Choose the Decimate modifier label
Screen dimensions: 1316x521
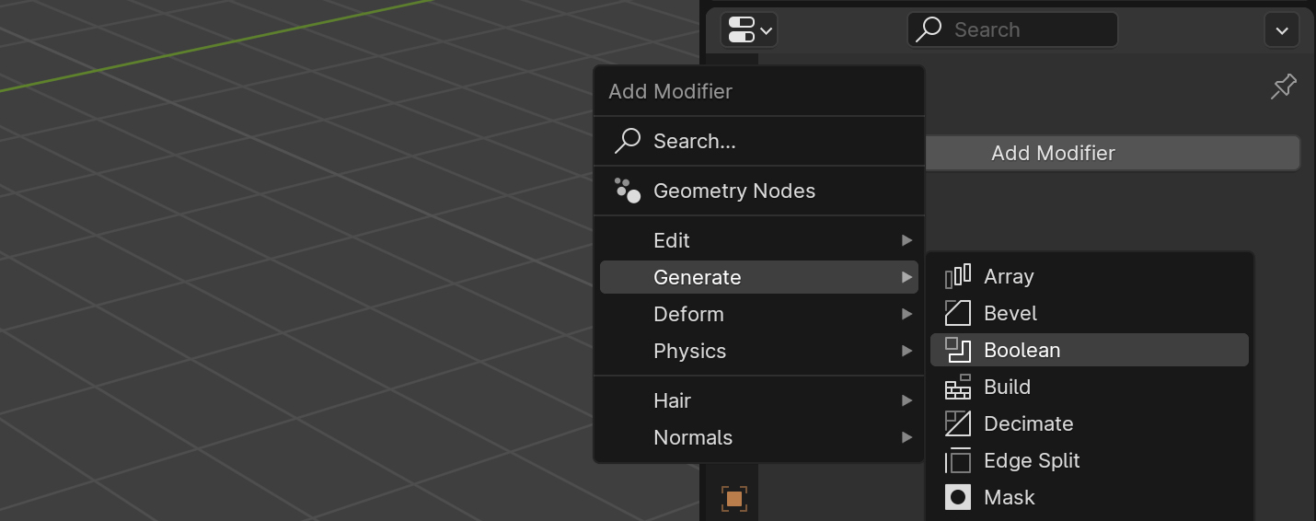click(x=1029, y=423)
